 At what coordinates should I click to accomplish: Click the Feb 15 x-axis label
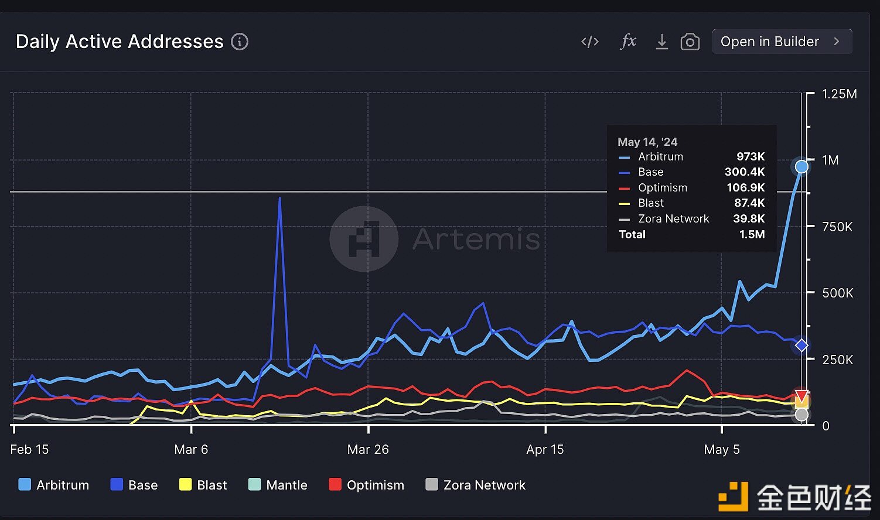point(29,449)
